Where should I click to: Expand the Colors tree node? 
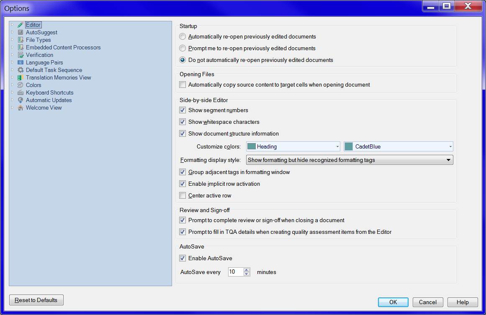pyautogui.click(x=12, y=85)
